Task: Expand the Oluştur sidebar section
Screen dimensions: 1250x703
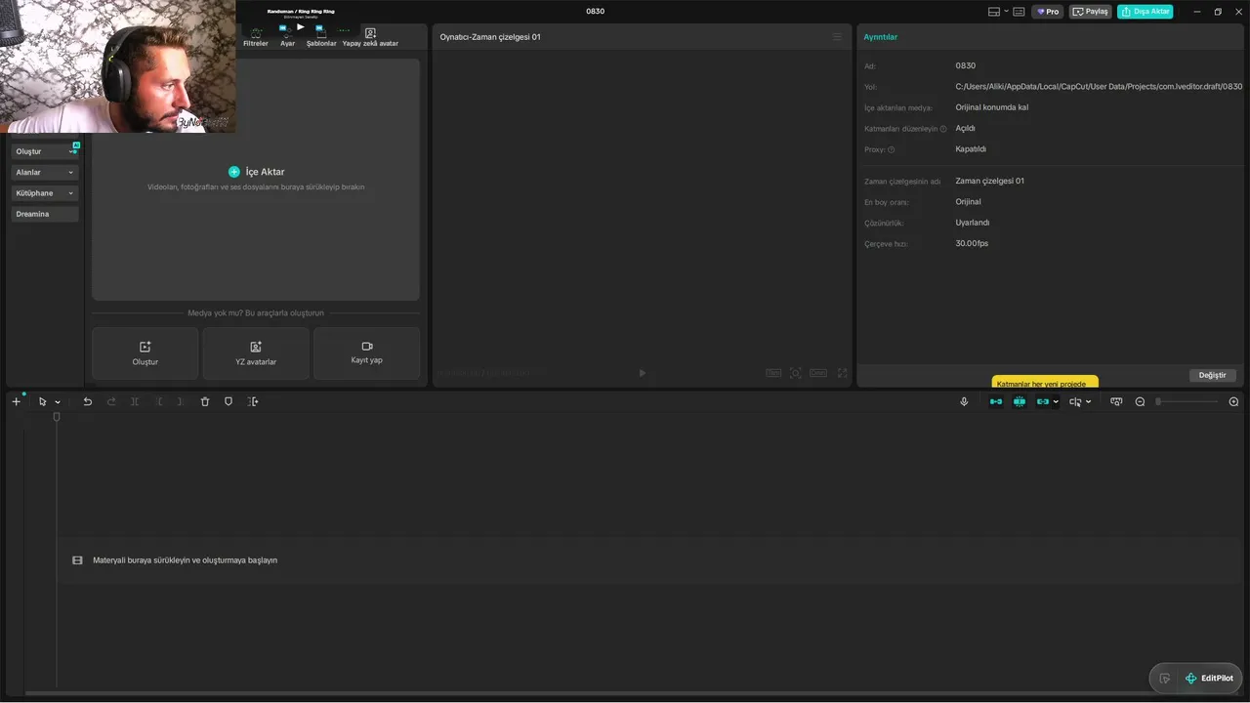Action: click(x=45, y=151)
